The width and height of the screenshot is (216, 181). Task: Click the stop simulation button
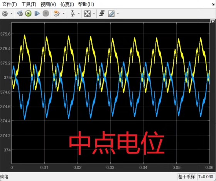pyautogui.click(x=46, y=14)
